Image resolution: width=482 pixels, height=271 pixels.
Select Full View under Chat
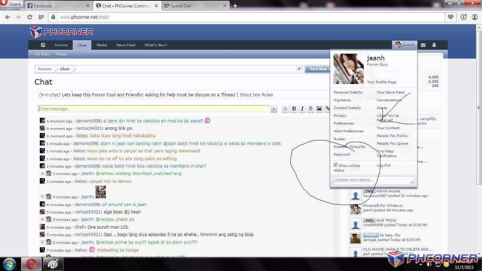click(42, 54)
